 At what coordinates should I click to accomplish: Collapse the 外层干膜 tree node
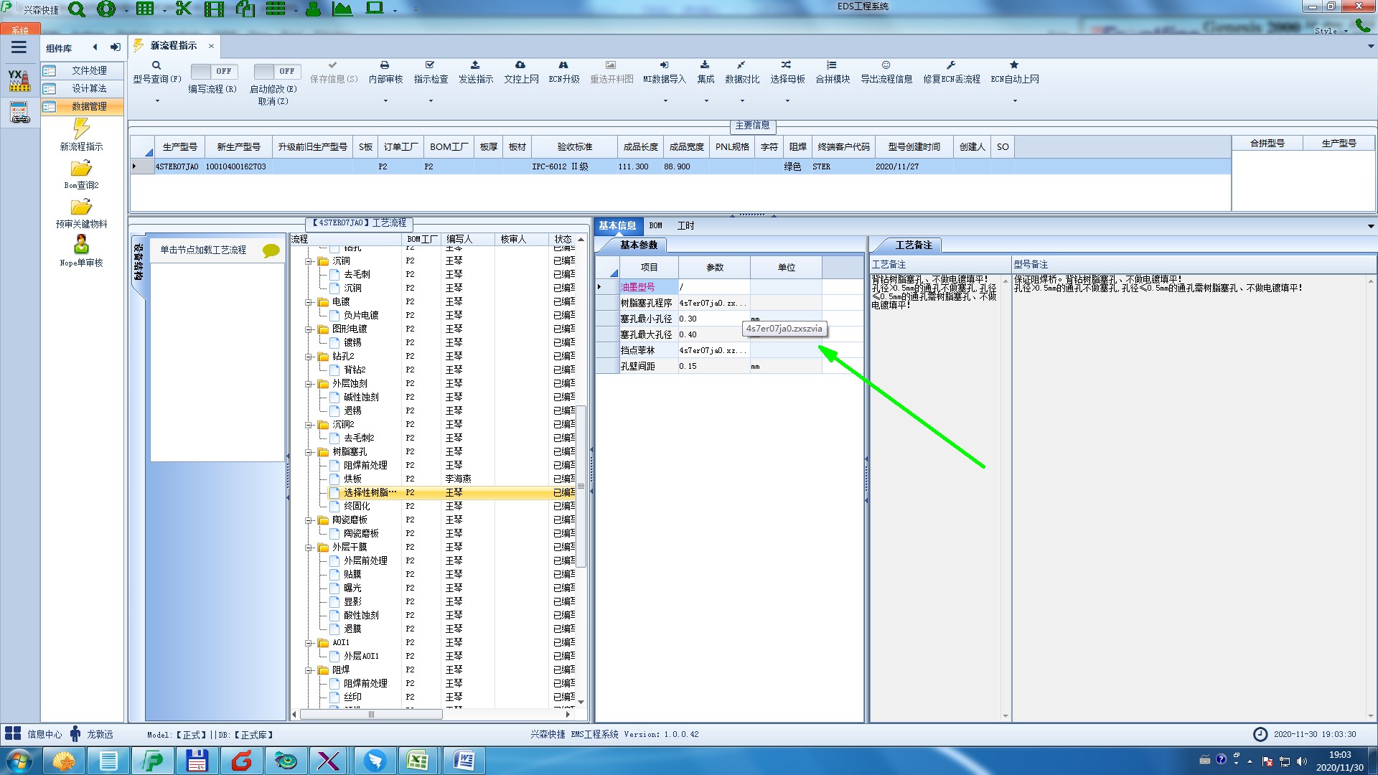click(x=309, y=548)
